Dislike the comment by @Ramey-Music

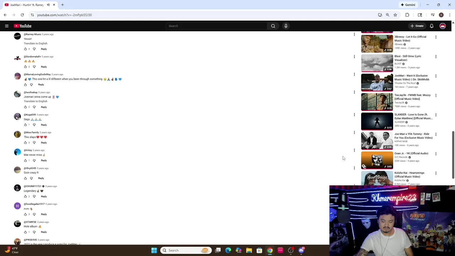[34, 49]
